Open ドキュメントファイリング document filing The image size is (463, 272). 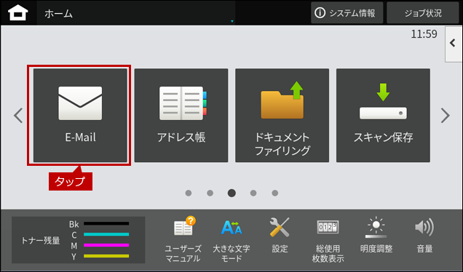pos(282,116)
